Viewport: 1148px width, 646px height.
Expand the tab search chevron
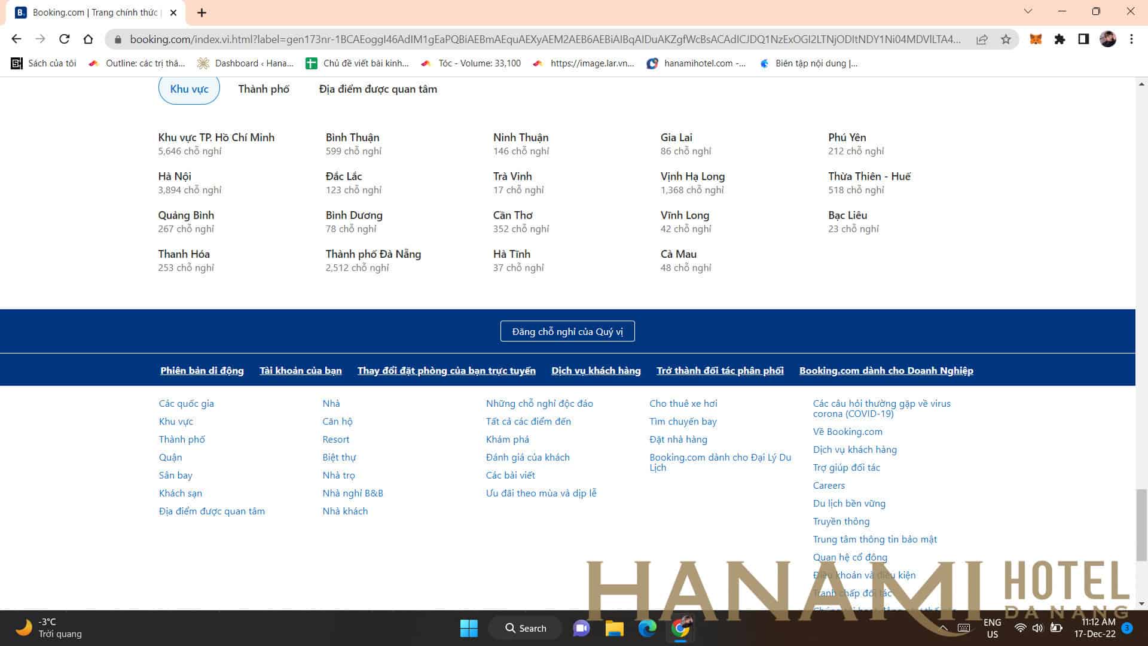(x=1028, y=11)
